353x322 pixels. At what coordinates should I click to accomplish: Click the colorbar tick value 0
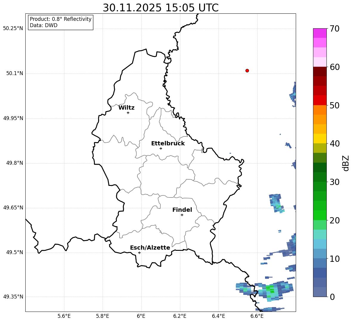332,297
